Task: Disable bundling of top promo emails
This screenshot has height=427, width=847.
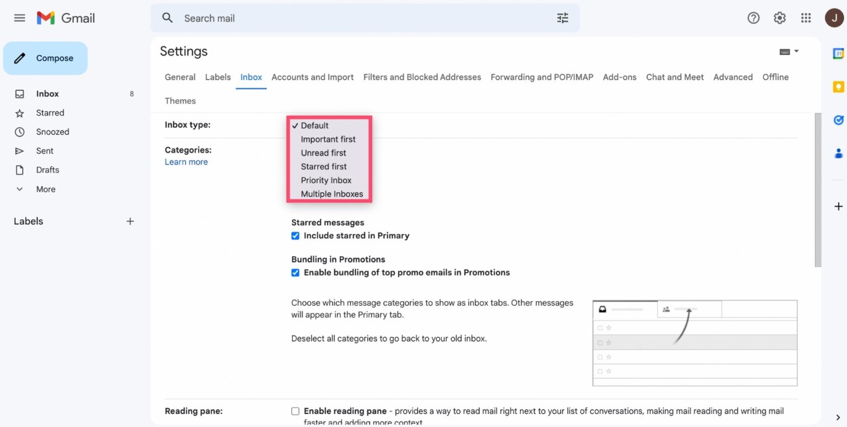Action: pyautogui.click(x=295, y=272)
